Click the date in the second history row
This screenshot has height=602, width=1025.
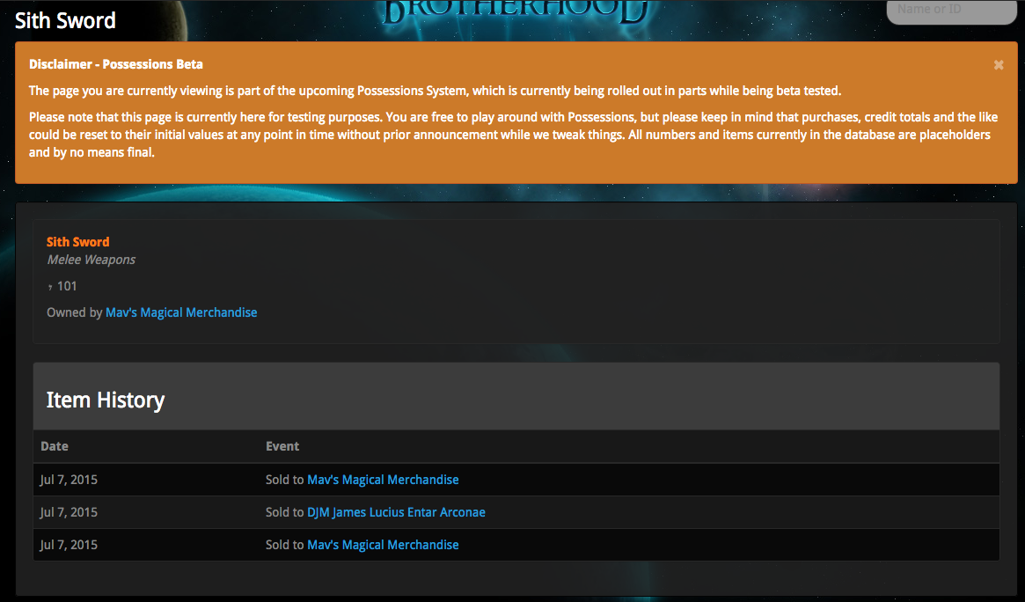click(x=69, y=512)
